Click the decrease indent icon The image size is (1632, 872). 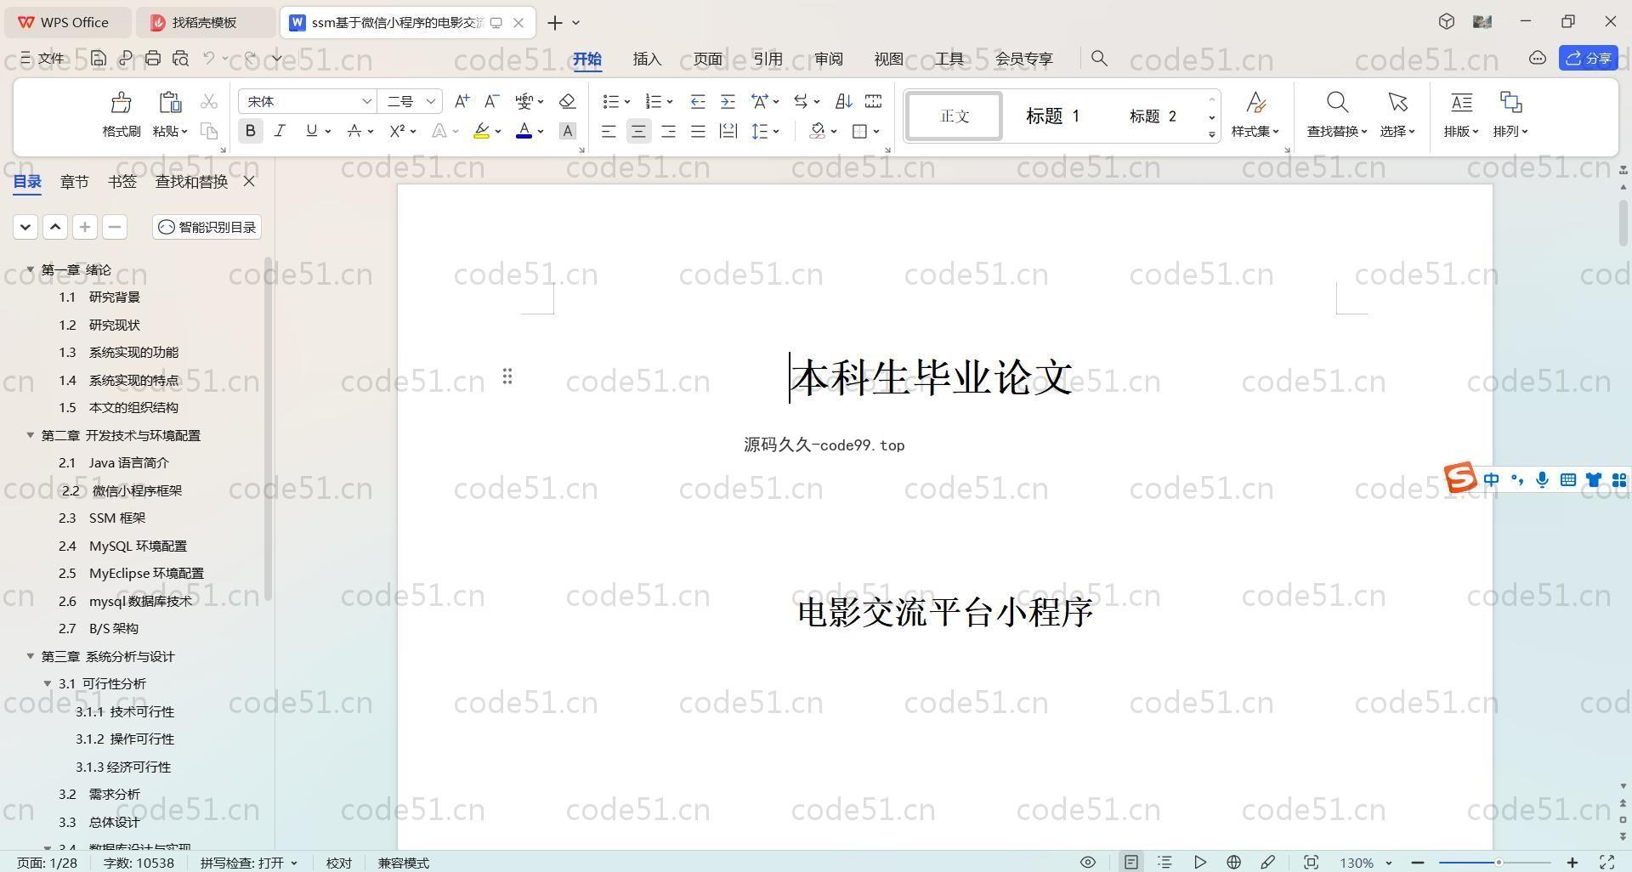pos(698,101)
